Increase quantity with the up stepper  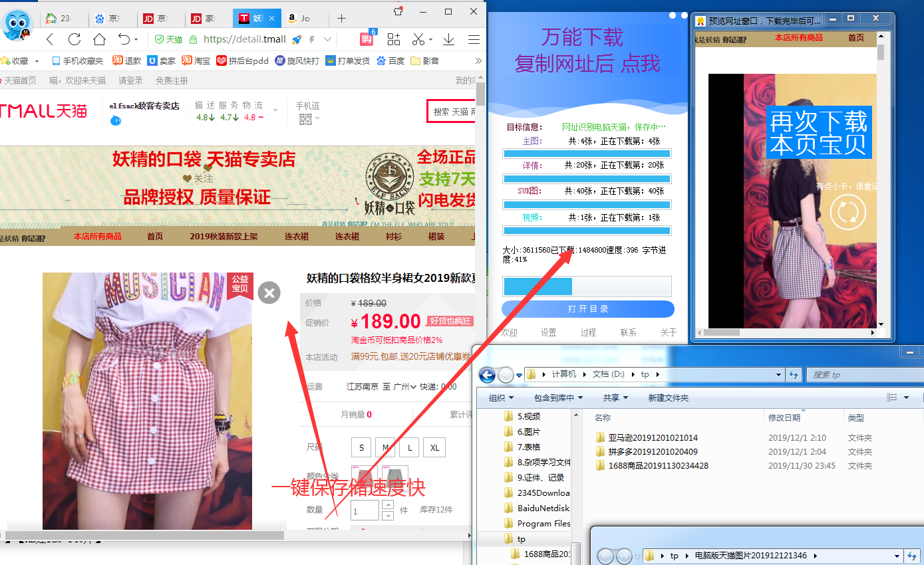387,505
